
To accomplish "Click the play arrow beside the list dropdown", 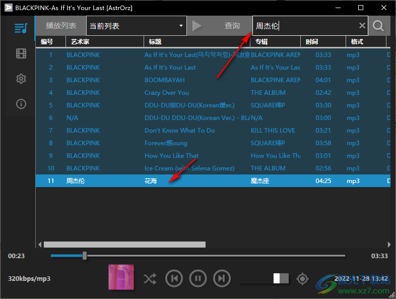I will click(196, 26).
